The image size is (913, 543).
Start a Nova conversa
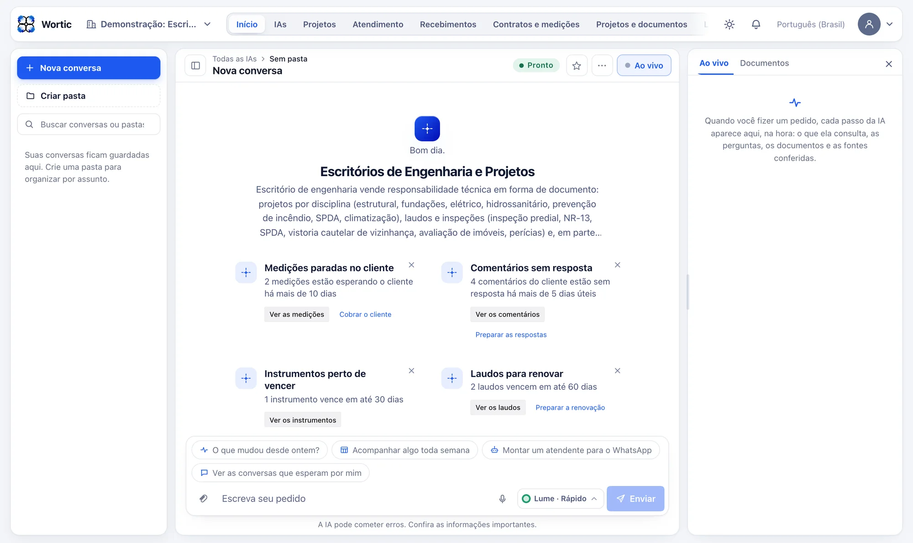coord(89,68)
